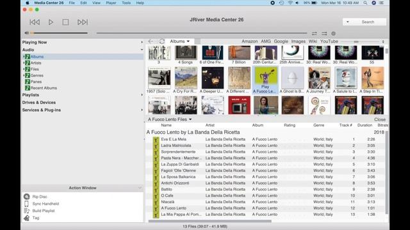Viewport: 410px width, 230px height.
Task: Select Files in the Audio tree
Action: pyautogui.click(x=35, y=69)
